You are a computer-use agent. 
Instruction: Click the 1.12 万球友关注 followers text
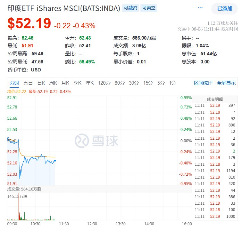(222, 23)
